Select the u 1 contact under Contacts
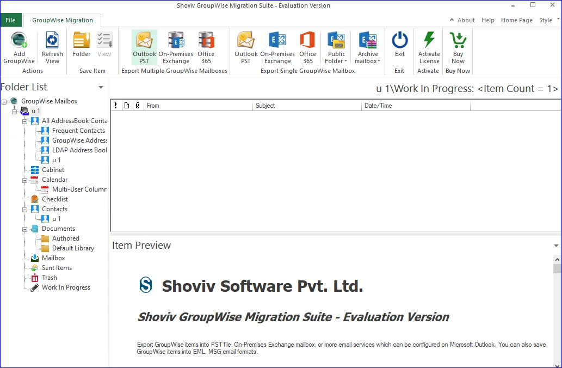 coord(56,219)
